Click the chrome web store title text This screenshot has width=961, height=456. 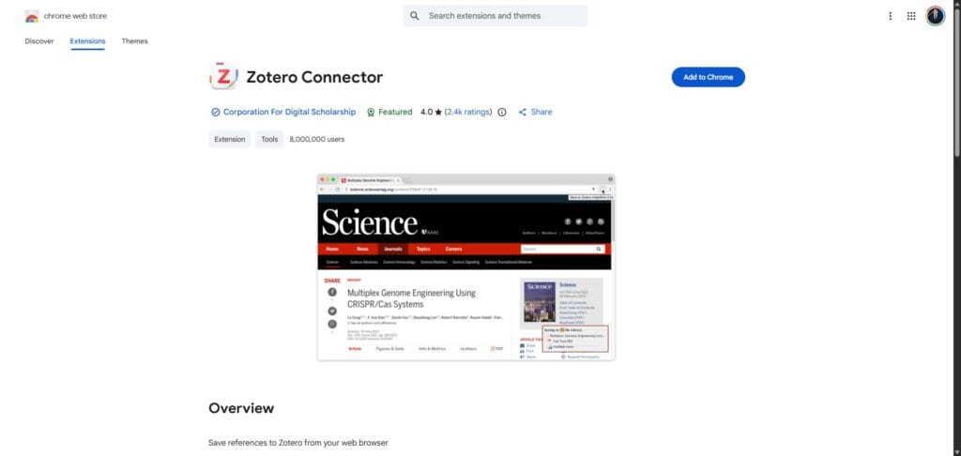(75, 16)
